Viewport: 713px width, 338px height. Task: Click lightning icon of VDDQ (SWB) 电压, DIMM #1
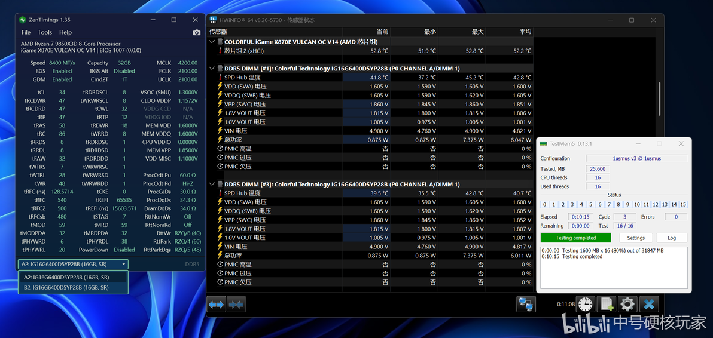click(x=220, y=96)
